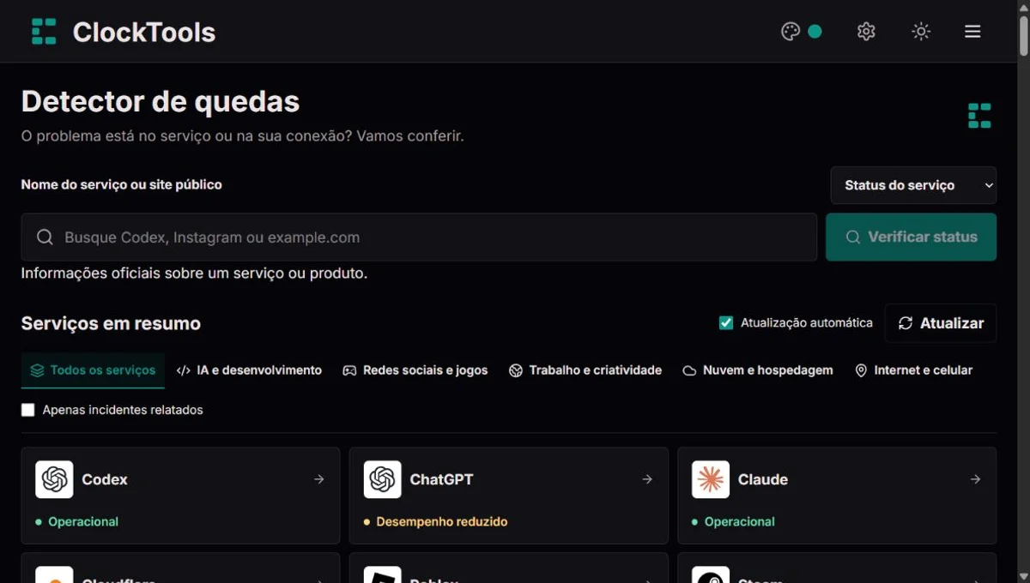Image resolution: width=1030 pixels, height=583 pixels.
Task: Switch to IA e desenvolvimento tab
Action: coord(249,370)
